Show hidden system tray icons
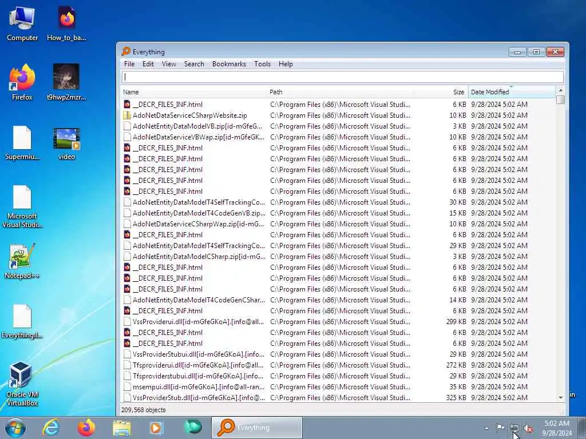The width and height of the screenshot is (586, 439). click(x=486, y=428)
